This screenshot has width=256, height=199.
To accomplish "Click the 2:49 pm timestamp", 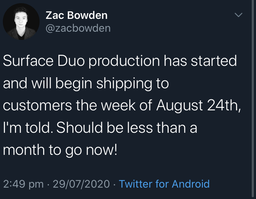I will 23,184.
